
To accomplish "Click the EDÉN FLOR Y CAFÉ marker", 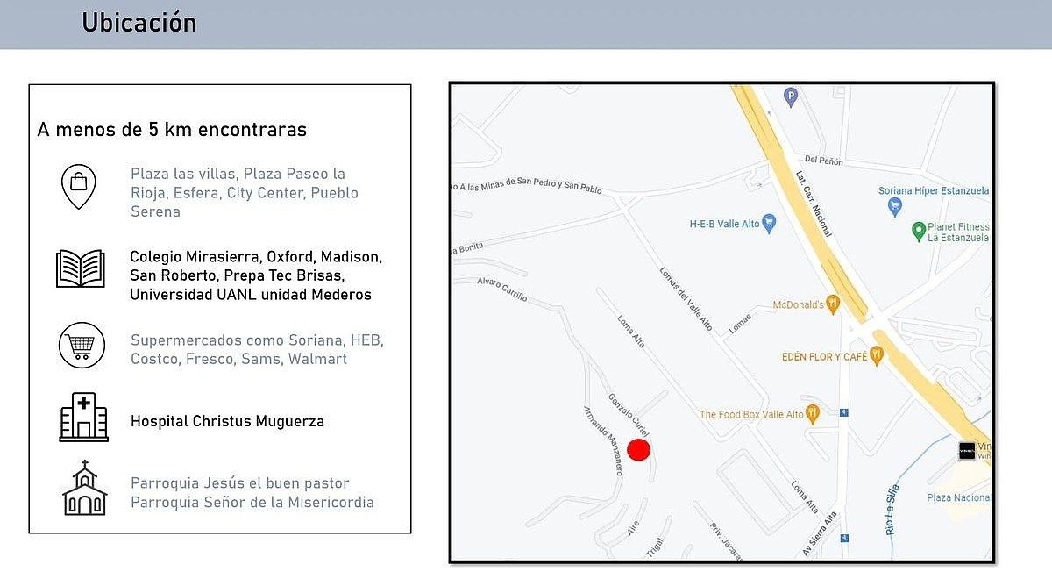I will (x=876, y=356).
